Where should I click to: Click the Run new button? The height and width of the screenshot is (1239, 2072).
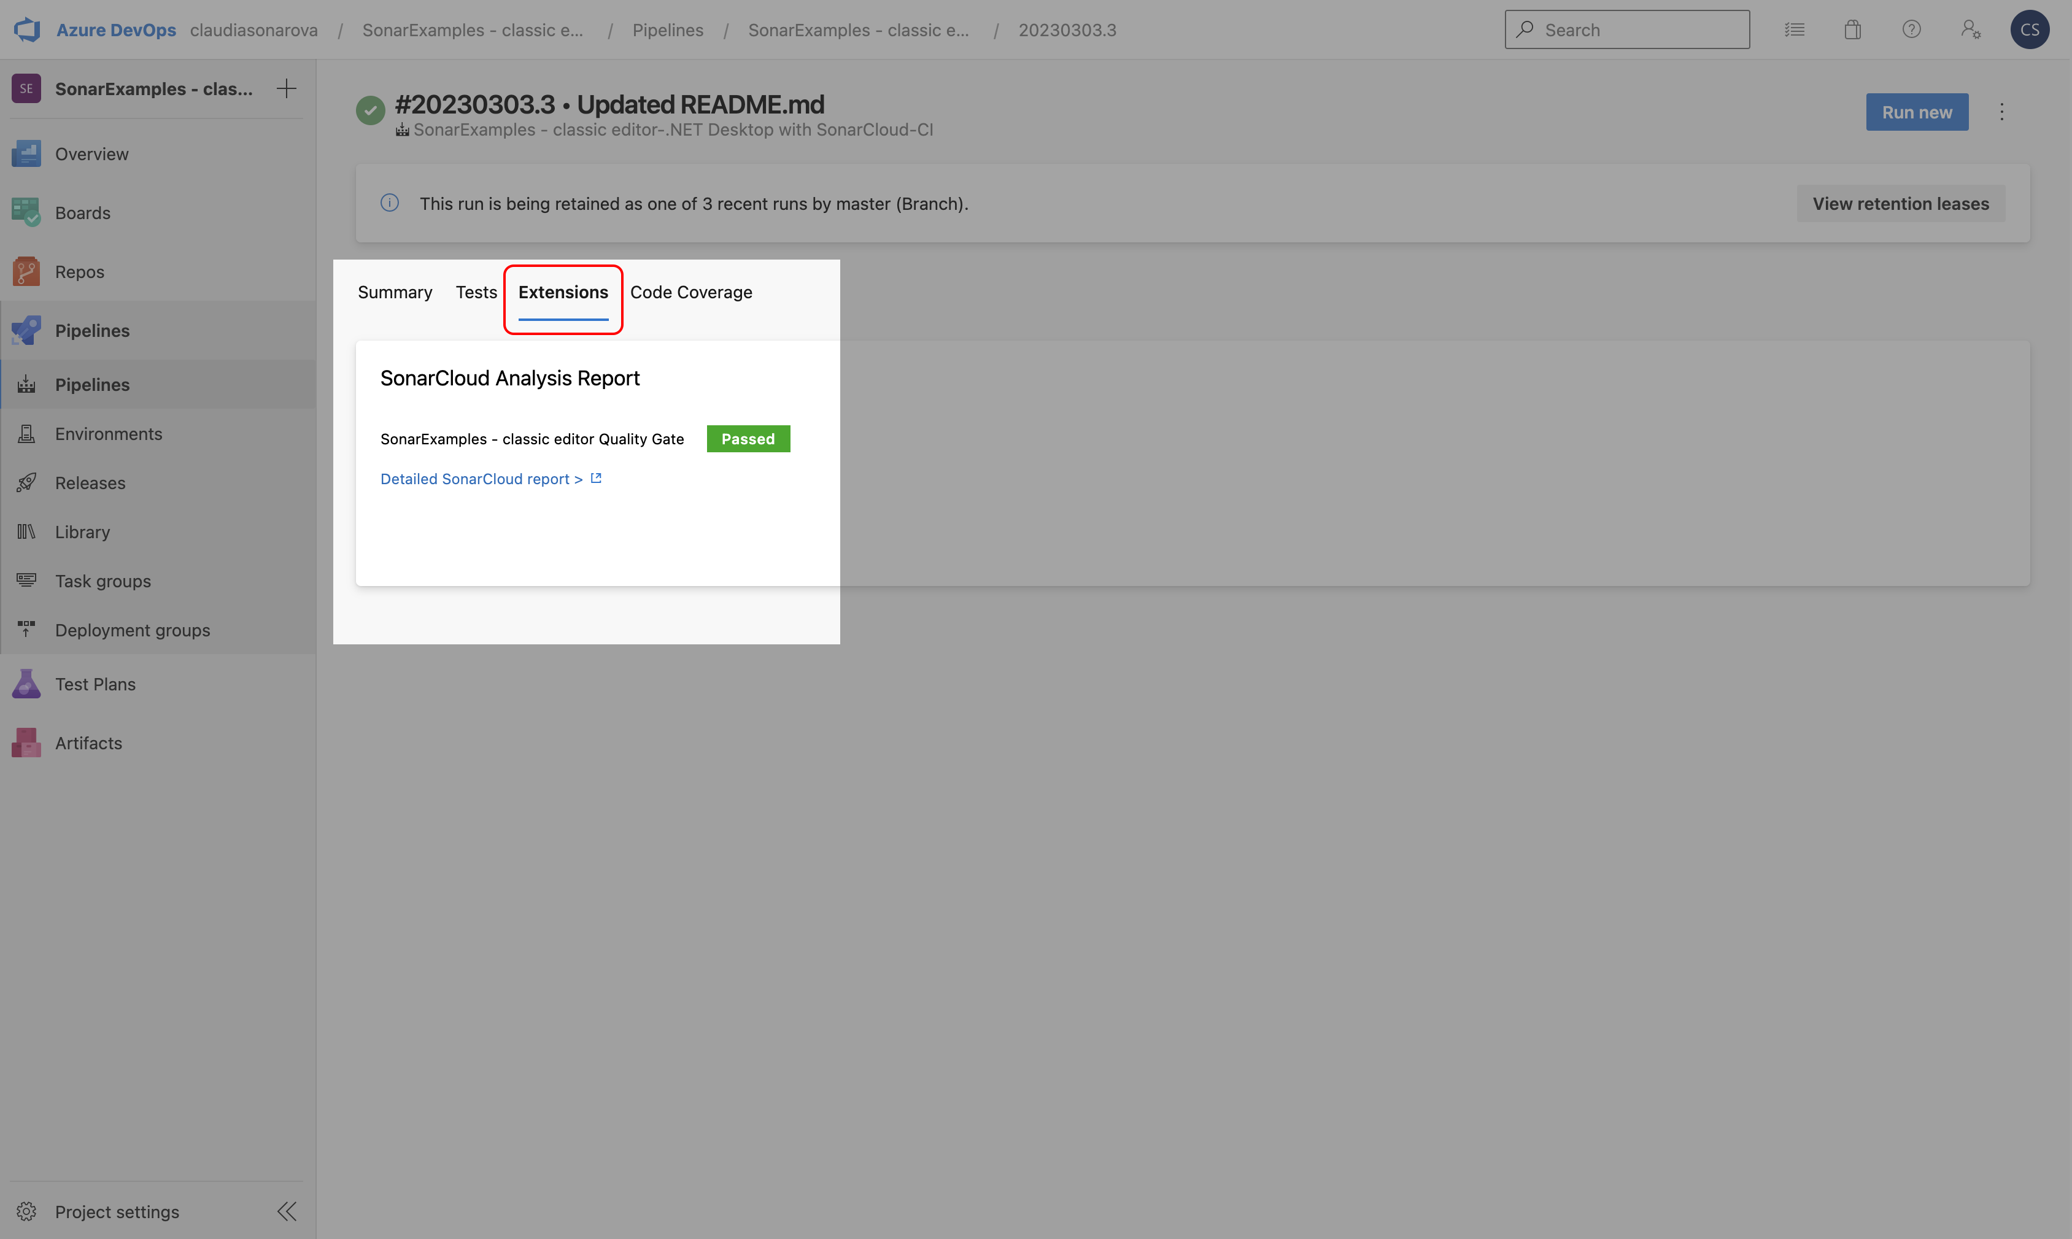1917,112
